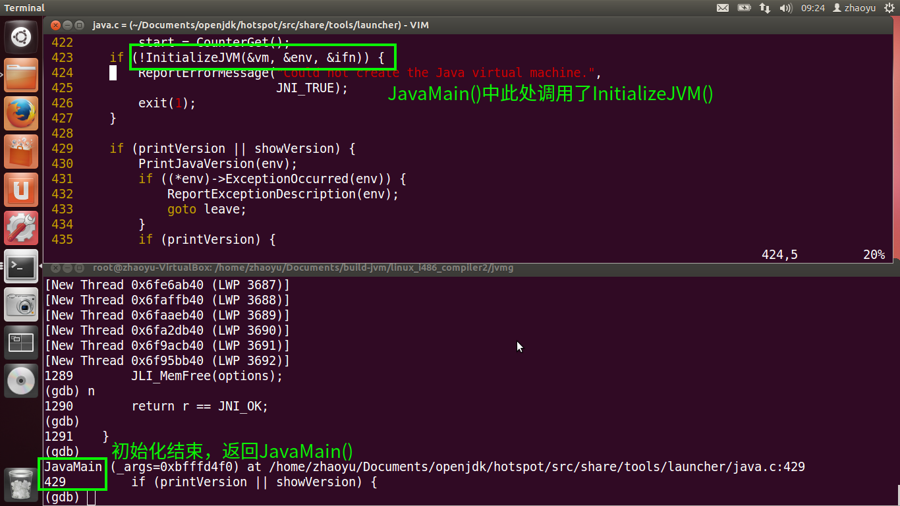
Task: Open the Trash in the launcher
Action: (x=21, y=486)
